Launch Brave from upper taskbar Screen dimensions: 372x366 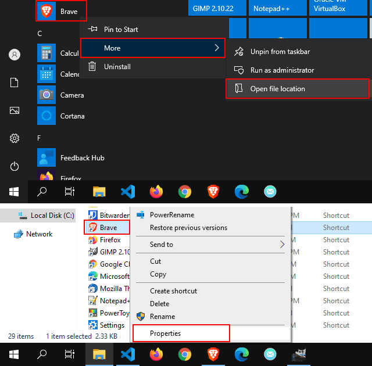pos(213,192)
